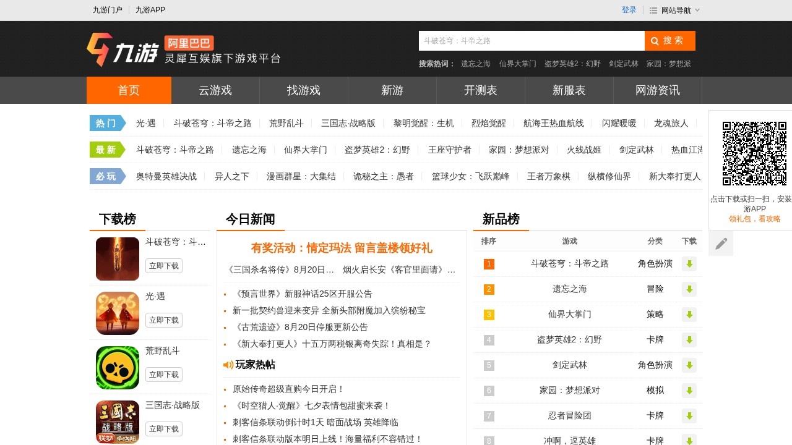
Task: Click 立即下载 for 三国志·战略版
Action: [x=164, y=429]
